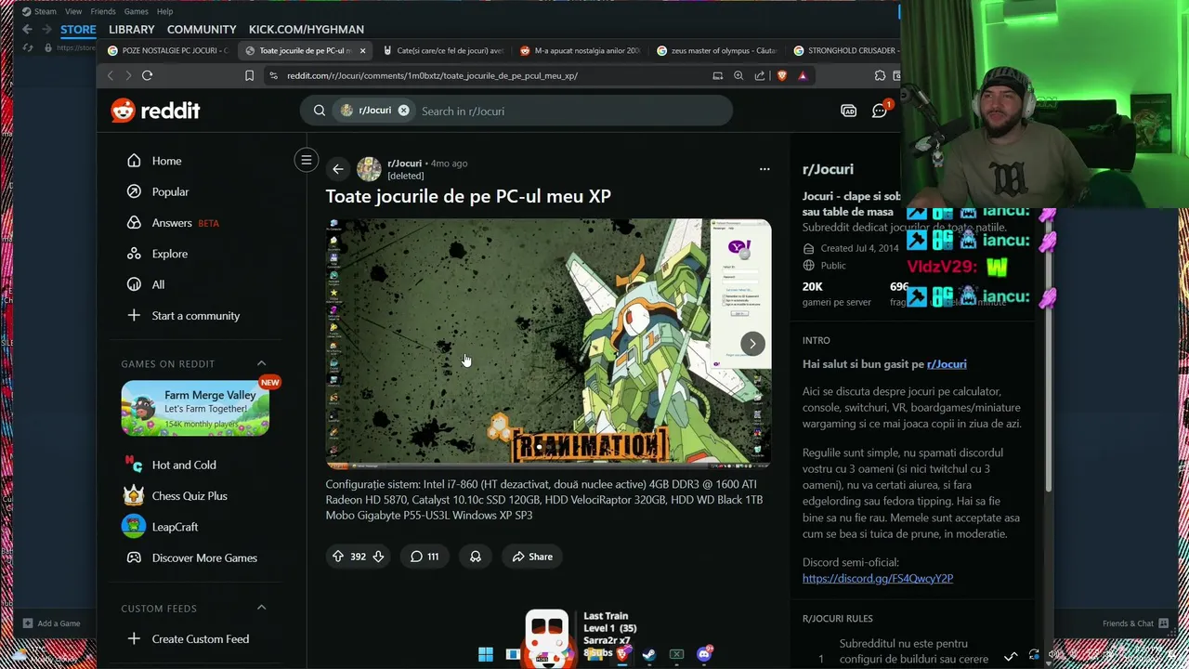
Task: Open the post three-dot options menu
Action: click(764, 169)
